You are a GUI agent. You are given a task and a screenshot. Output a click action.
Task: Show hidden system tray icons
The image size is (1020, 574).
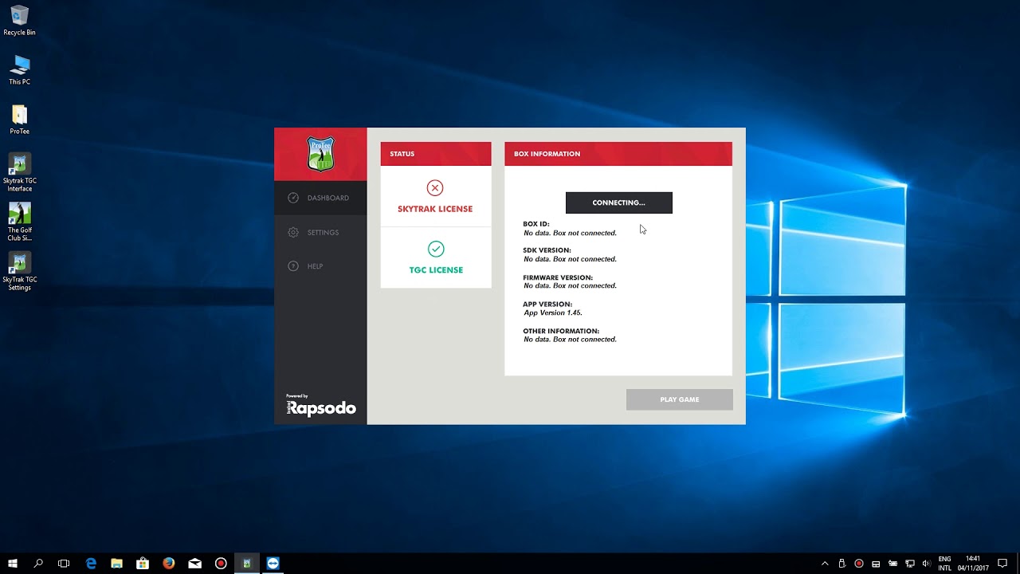[825, 564]
